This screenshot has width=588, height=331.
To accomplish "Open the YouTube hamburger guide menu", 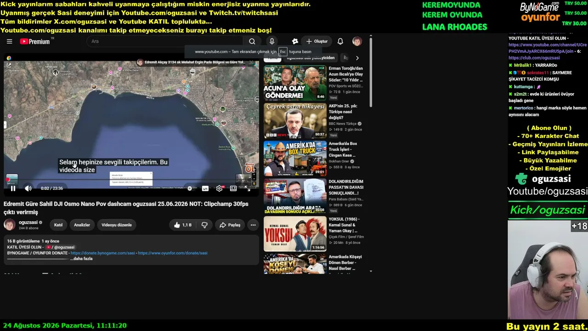I will click(9, 41).
